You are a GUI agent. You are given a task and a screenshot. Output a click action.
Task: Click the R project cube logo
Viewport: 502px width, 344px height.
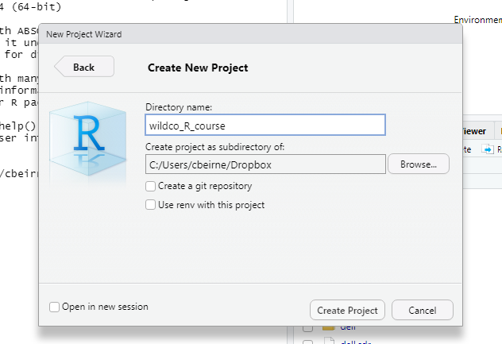88,139
